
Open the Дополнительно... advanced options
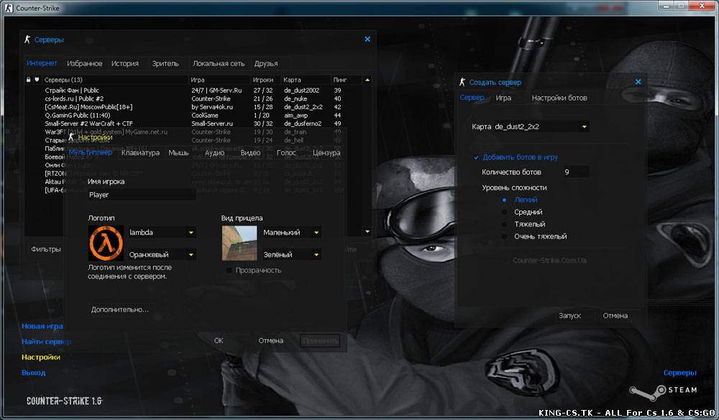(119, 309)
